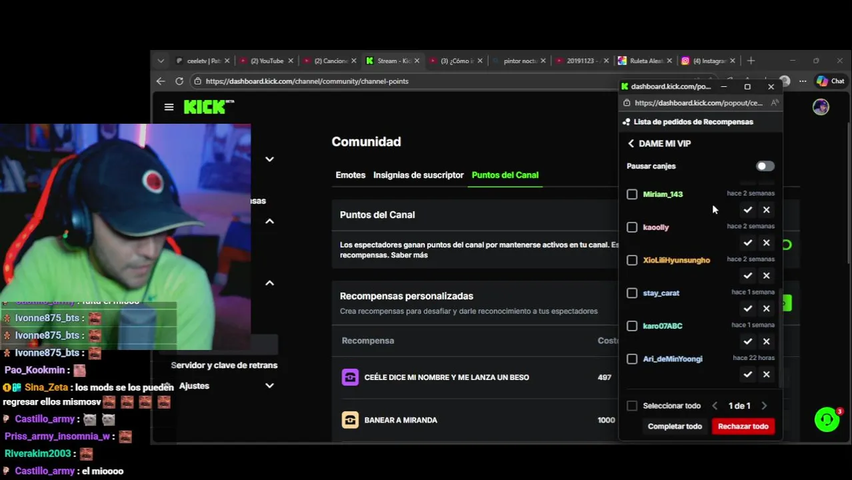
Task: Open the Emotes tab
Action: 351,175
